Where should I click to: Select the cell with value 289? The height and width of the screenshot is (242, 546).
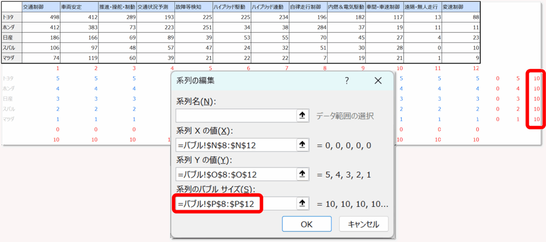click(x=117, y=17)
